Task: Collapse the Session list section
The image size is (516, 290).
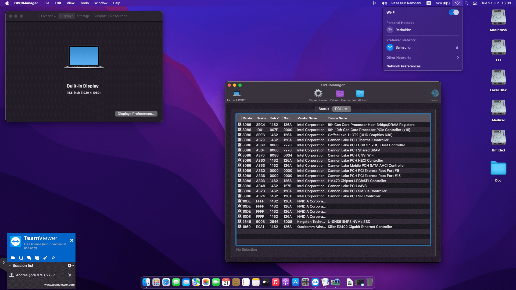Action: tap(10, 266)
